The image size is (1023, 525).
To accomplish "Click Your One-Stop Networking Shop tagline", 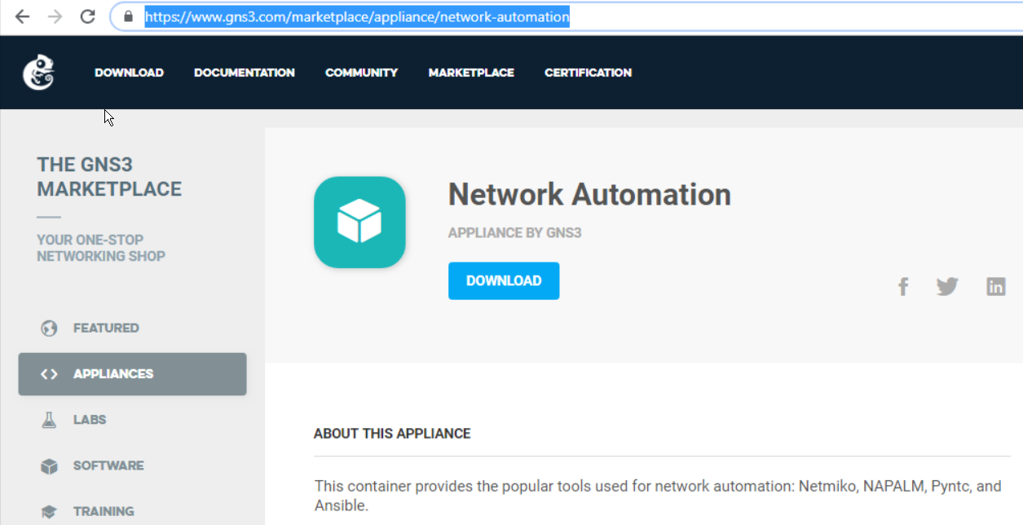I will (101, 248).
